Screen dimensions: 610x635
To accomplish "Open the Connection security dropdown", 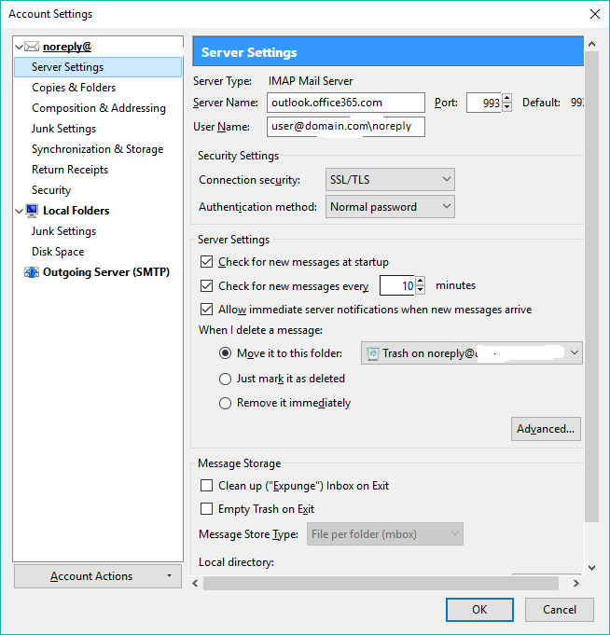I will [390, 179].
